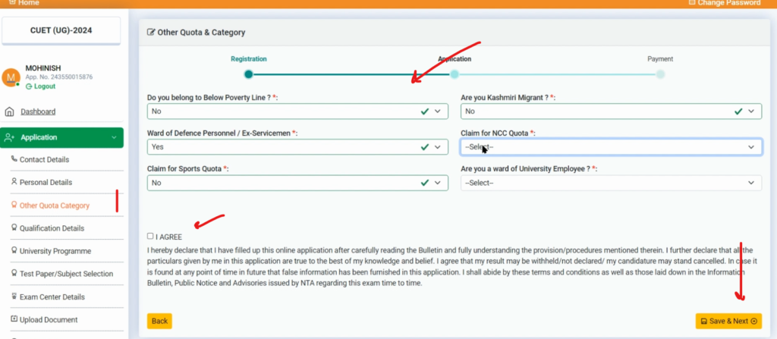Screen dimensions: 777x339
Task: Open the Below Poverty Line dropdown
Action: 297,111
